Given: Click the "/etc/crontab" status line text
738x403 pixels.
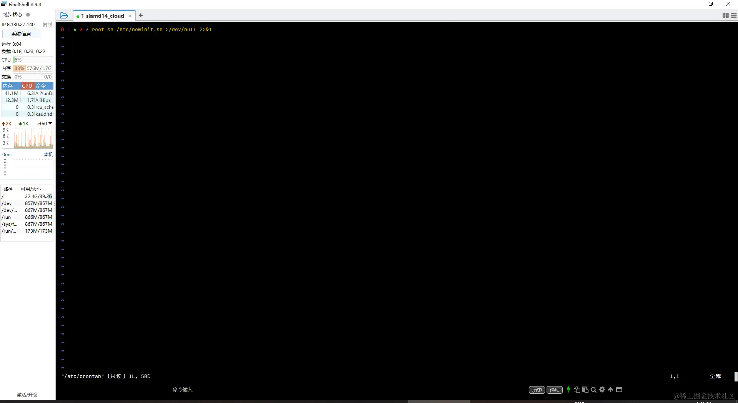Looking at the screenshot, I should (106, 376).
